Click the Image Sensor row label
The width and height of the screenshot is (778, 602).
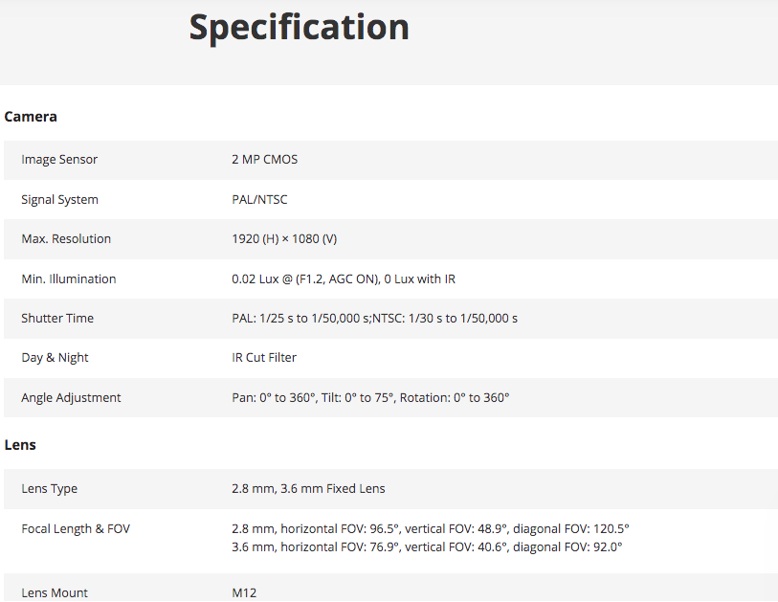point(59,160)
